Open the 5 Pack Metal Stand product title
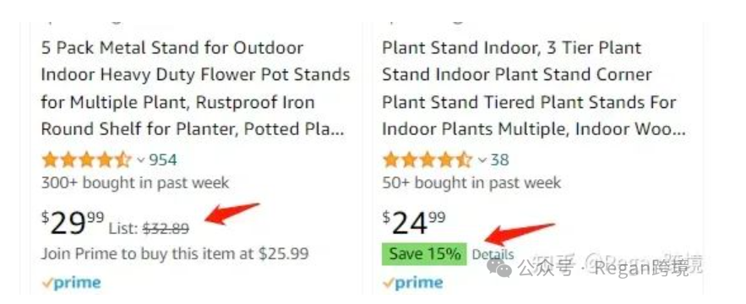This screenshot has height=304, width=746. pyautogui.click(x=195, y=89)
